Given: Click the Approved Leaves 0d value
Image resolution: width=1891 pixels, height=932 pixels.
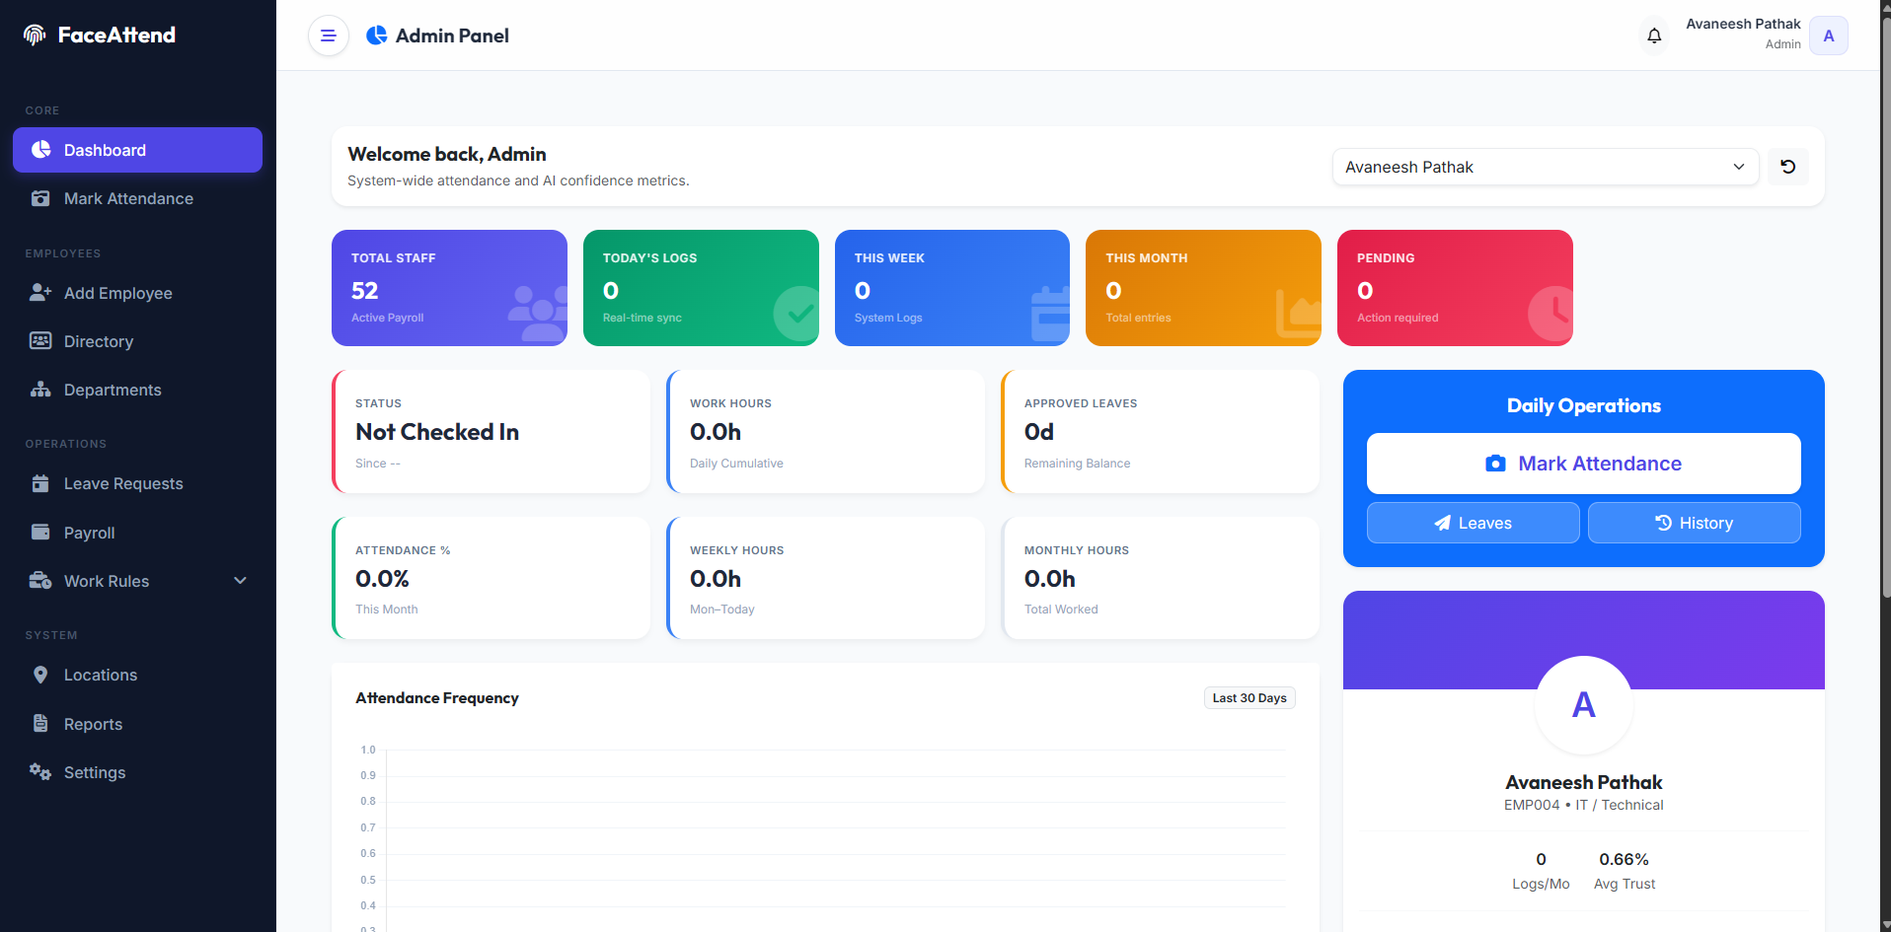Looking at the screenshot, I should point(1039,432).
